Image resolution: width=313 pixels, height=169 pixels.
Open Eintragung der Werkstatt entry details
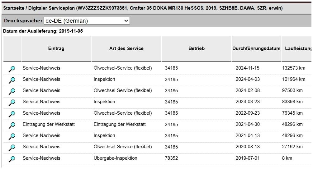tap(12, 125)
